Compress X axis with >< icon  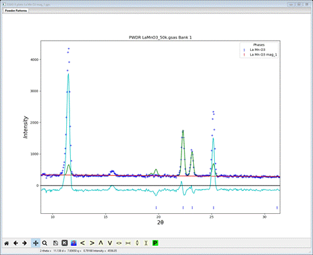[128, 243]
